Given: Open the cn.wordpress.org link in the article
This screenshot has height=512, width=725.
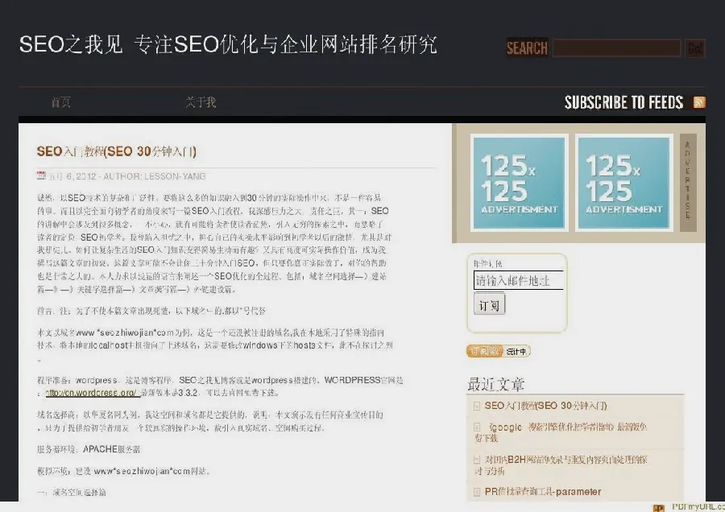Looking at the screenshot, I should 91,393.
